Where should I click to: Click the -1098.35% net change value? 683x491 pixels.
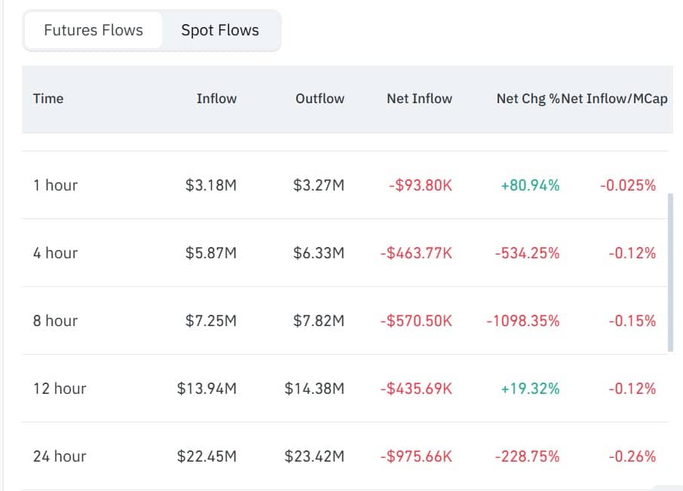point(522,321)
